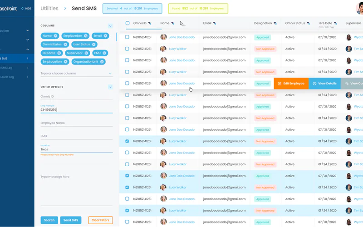Click the Search button
The width and height of the screenshot is (363, 227).
49,220
